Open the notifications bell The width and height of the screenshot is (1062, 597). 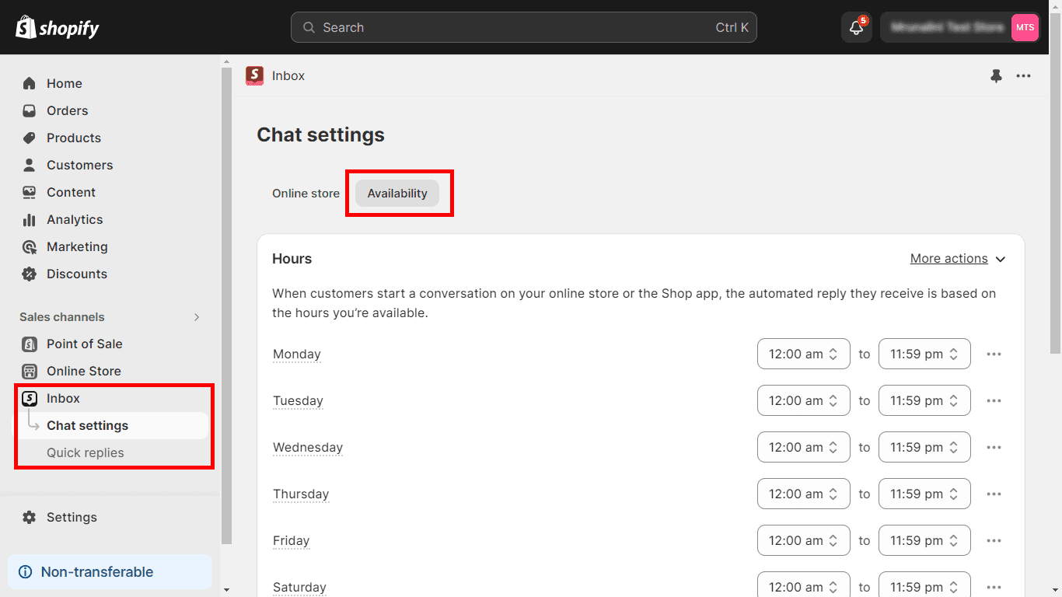(x=856, y=27)
